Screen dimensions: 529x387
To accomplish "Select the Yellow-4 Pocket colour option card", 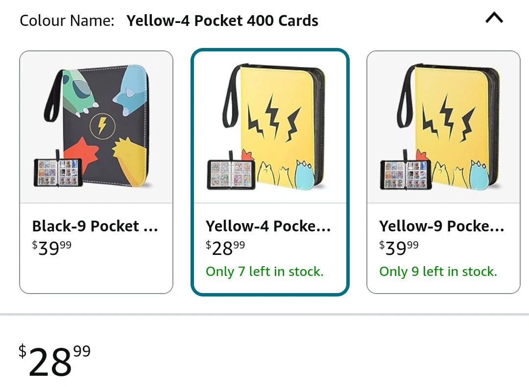I will point(270,172).
